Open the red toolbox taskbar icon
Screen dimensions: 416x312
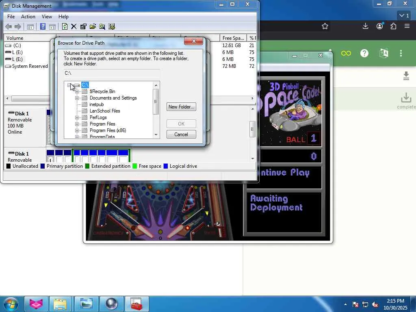(136, 304)
